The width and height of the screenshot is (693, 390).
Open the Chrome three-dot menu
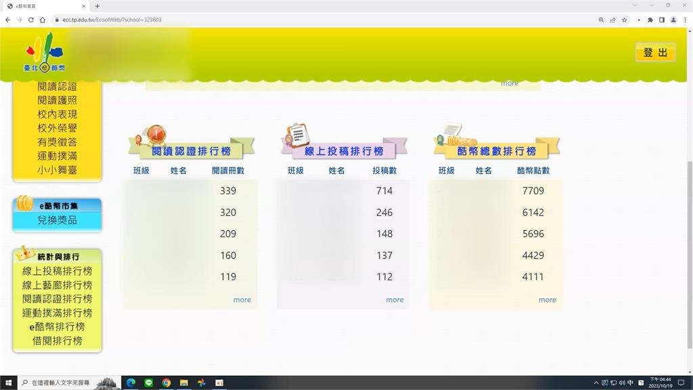pos(684,20)
